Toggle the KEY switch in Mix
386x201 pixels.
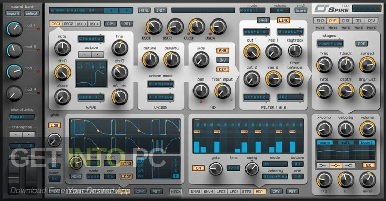coord(222,69)
